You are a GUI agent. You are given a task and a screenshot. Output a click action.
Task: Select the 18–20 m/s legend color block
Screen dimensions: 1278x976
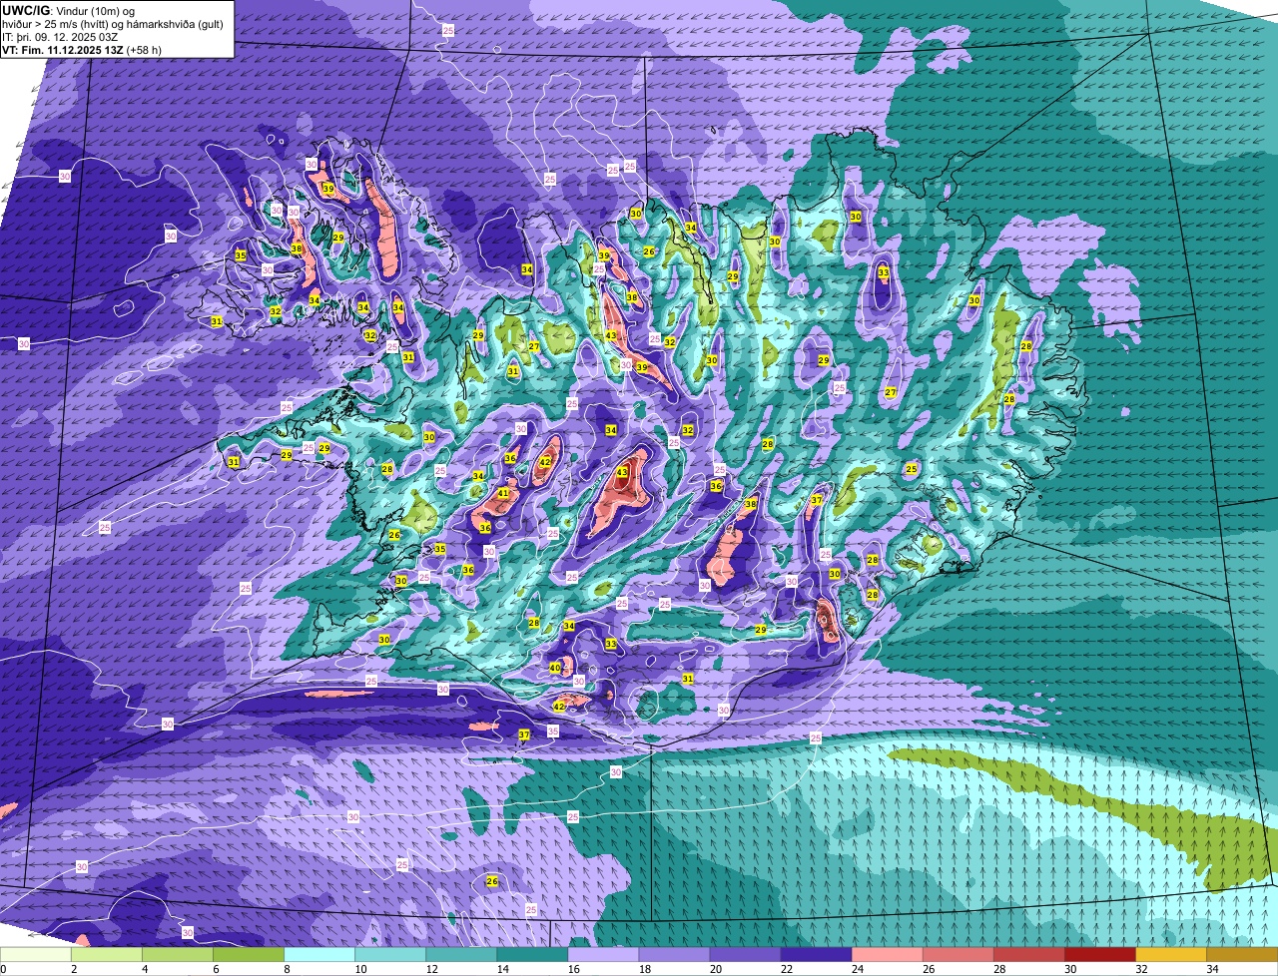[674, 955]
